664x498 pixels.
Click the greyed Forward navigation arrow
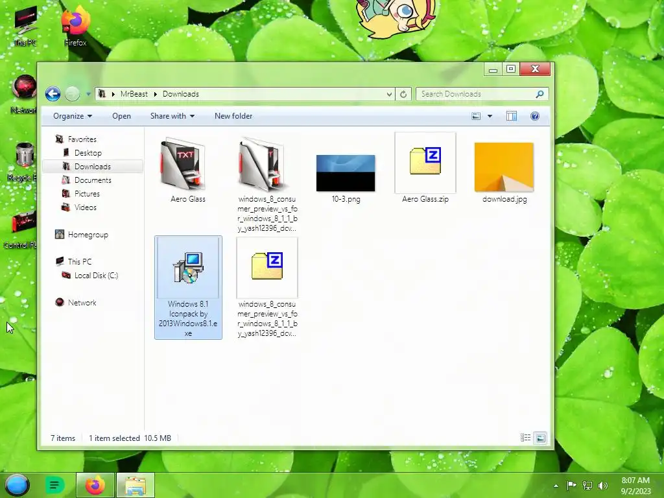(x=73, y=93)
